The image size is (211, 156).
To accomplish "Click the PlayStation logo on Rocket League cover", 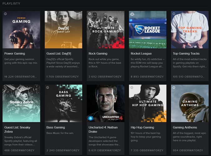I will pyautogui.click(x=132, y=14).
